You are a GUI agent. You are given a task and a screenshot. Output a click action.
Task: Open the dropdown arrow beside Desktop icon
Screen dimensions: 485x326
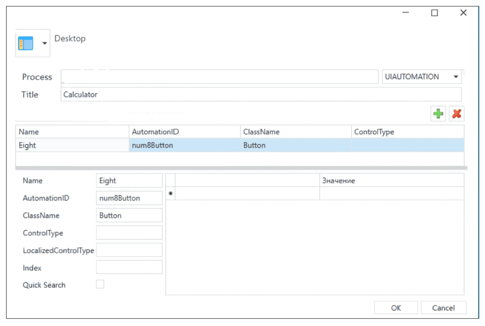click(x=45, y=44)
